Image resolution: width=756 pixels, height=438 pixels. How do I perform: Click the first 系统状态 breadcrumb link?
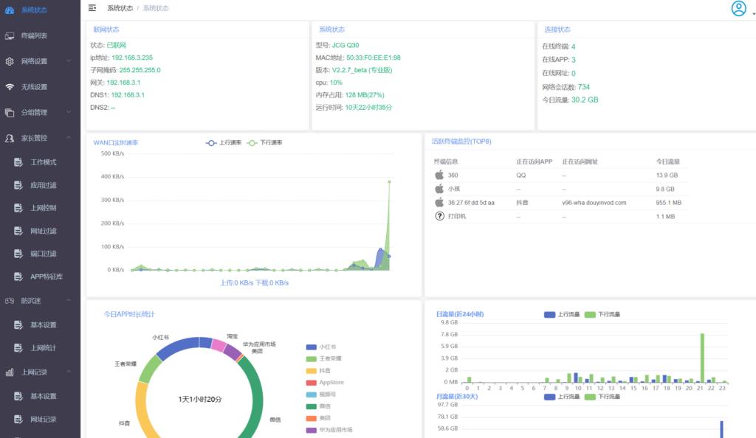120,8
